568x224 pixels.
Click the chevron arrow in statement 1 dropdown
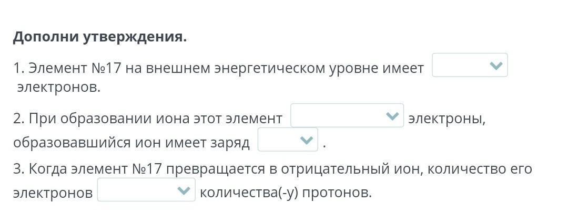click(x=496, y=66)
